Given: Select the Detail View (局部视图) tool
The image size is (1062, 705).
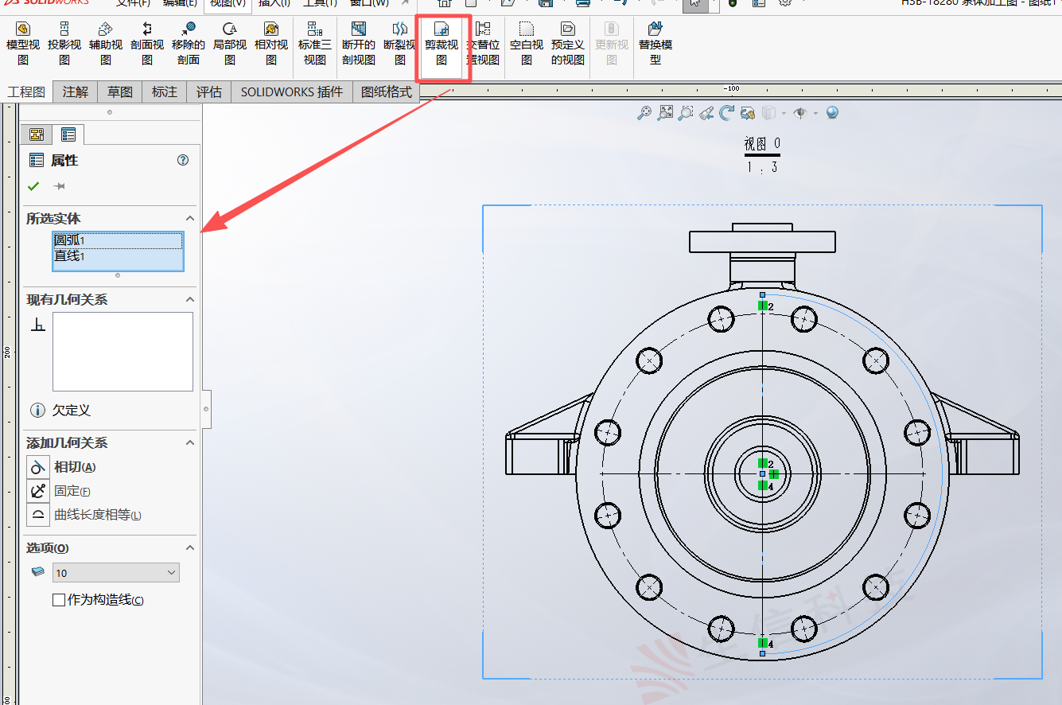Looking at the screenshot, I should click(x=230, y=44).
